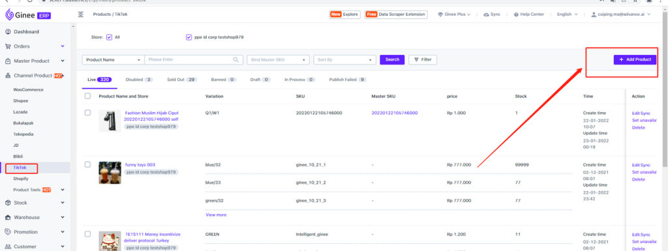Viewport: 668px width, 251px height.
Task: Expand the Orders sidebar section
Action: coord(63,46)
